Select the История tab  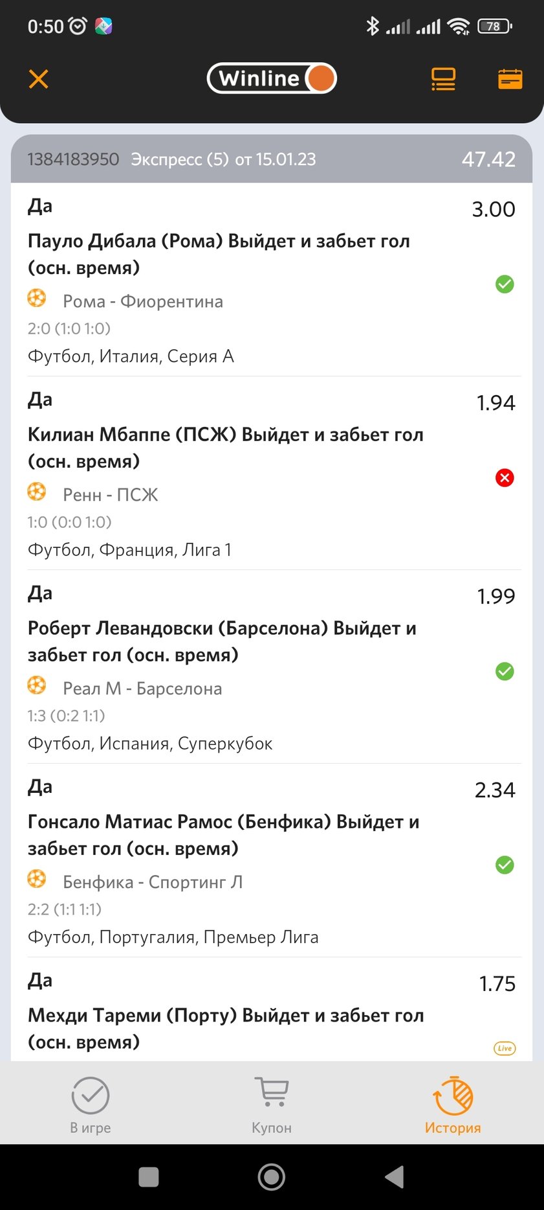coord(453,1105)
